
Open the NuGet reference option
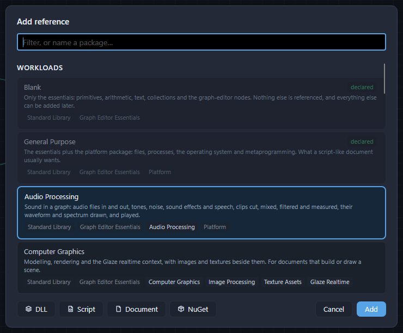tap(193, 309)
